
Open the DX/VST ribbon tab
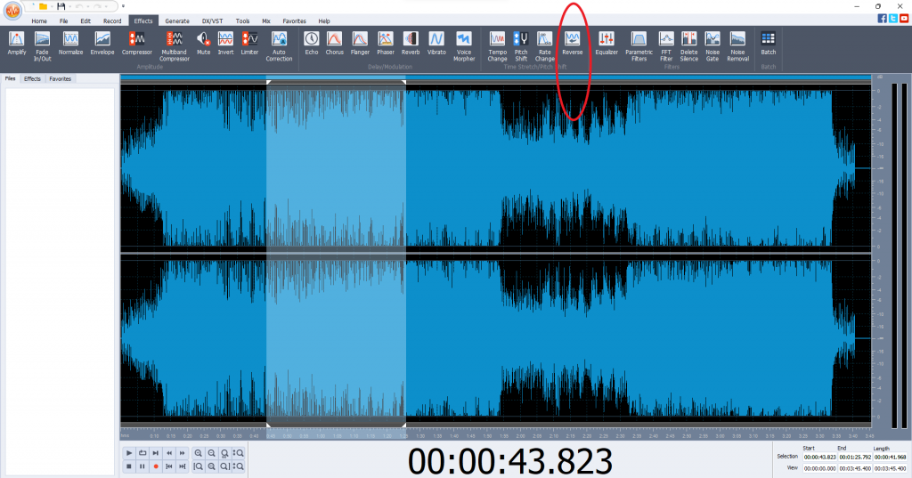pyautogui.click(x=212, y=21)
